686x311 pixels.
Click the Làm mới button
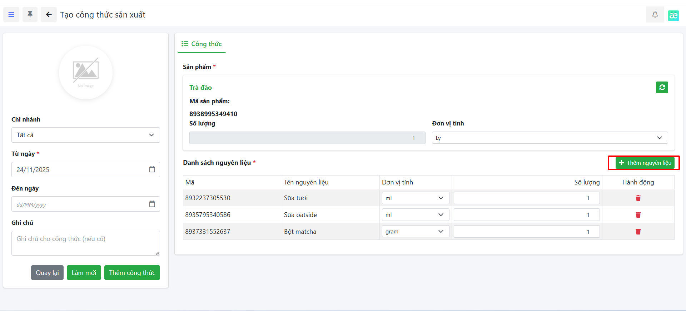(x=84, y=273)
